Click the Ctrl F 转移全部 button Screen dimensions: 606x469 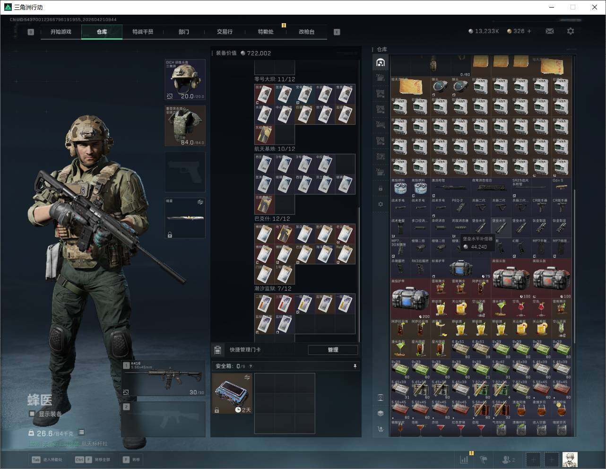pyautogui.click(x=93, y=460)
